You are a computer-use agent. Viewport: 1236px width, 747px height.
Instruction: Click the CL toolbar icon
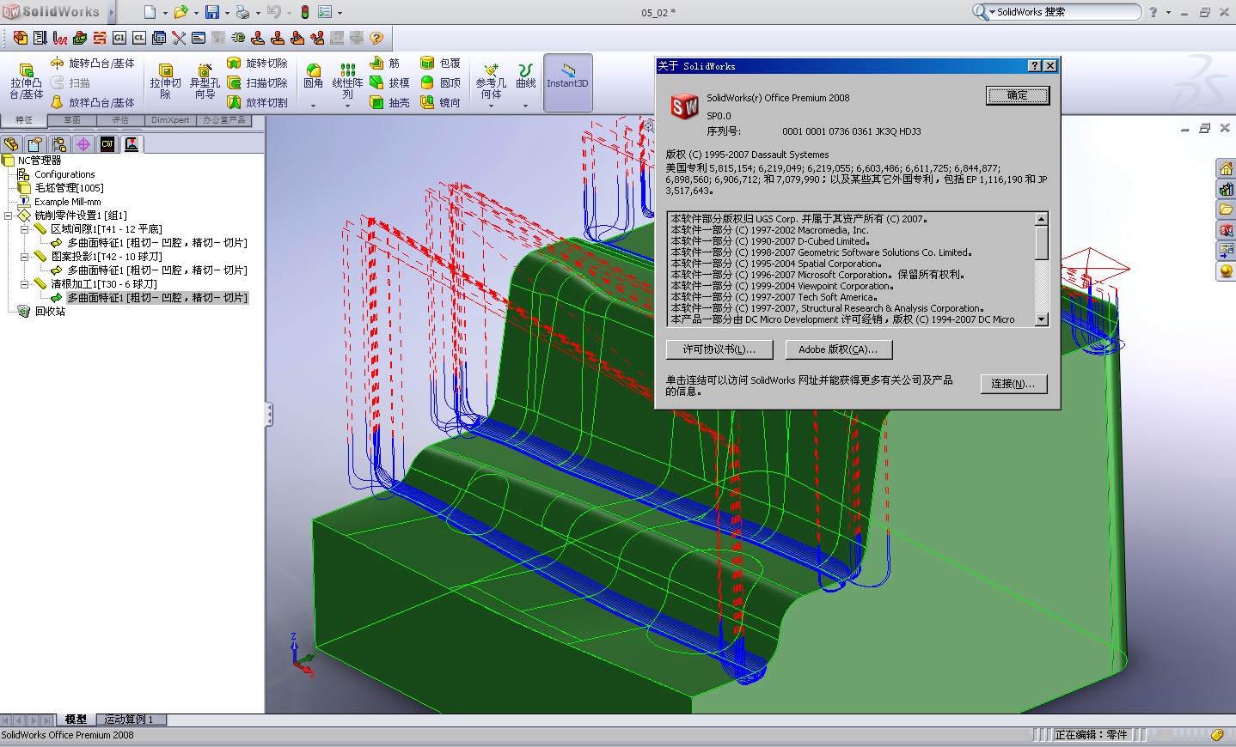[138, 38]
